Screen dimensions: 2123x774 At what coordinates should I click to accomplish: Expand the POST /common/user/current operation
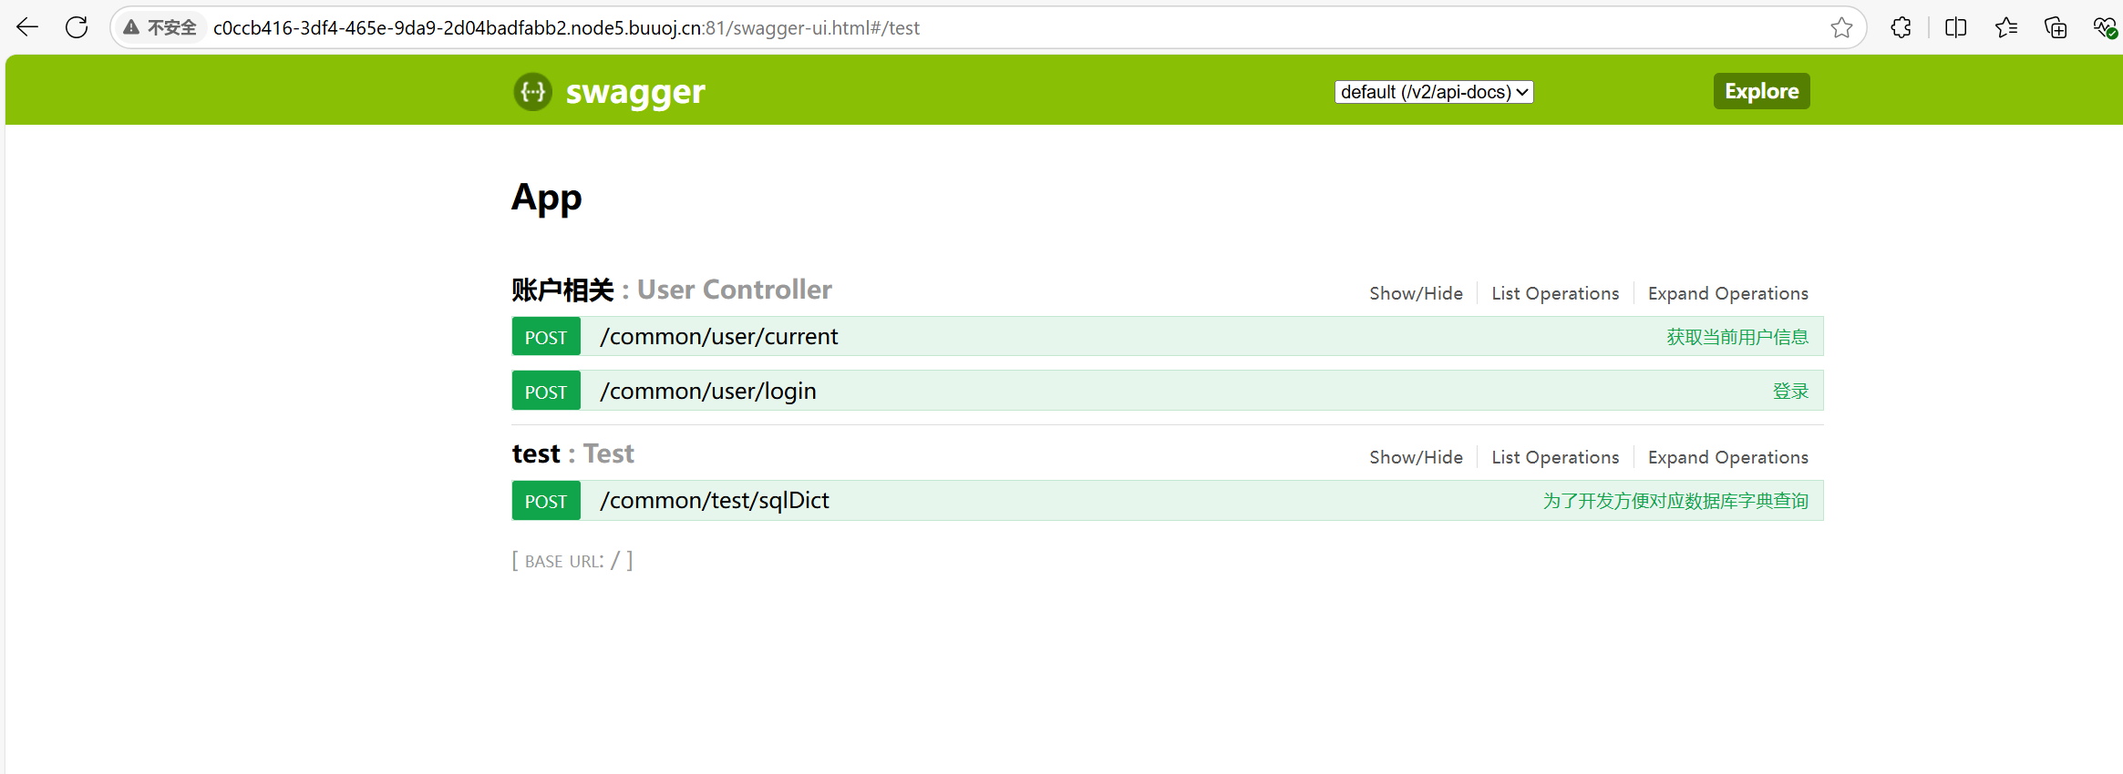[718, 337]
